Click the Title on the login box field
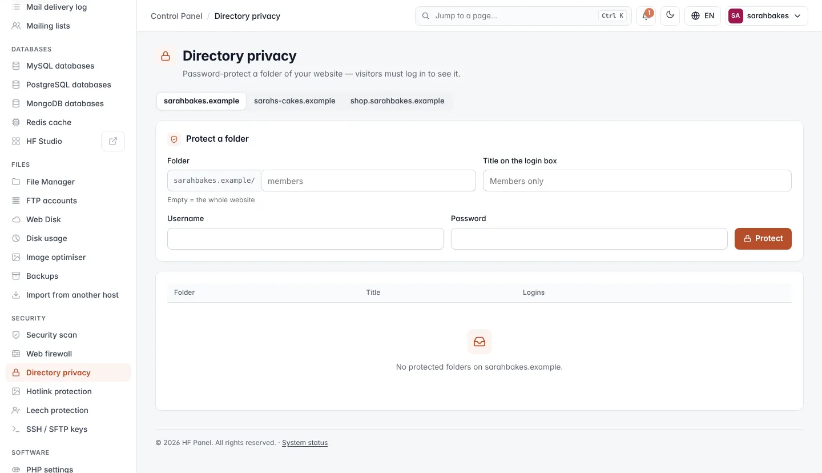Image resolution: width=822 pixels, height=473 pixels. [637, 181]
